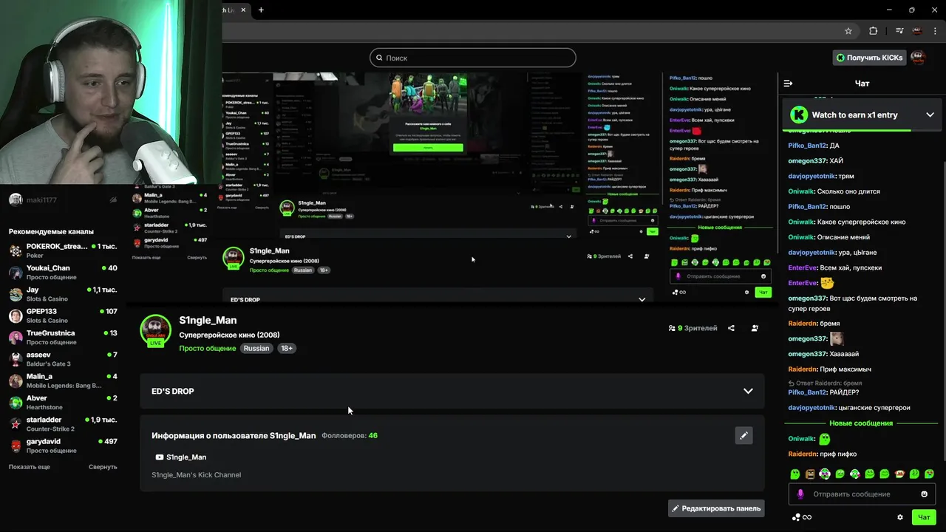Collapse chat panel with arrow-lines icon
Viewport: 946px width, 532px height.
788,83
